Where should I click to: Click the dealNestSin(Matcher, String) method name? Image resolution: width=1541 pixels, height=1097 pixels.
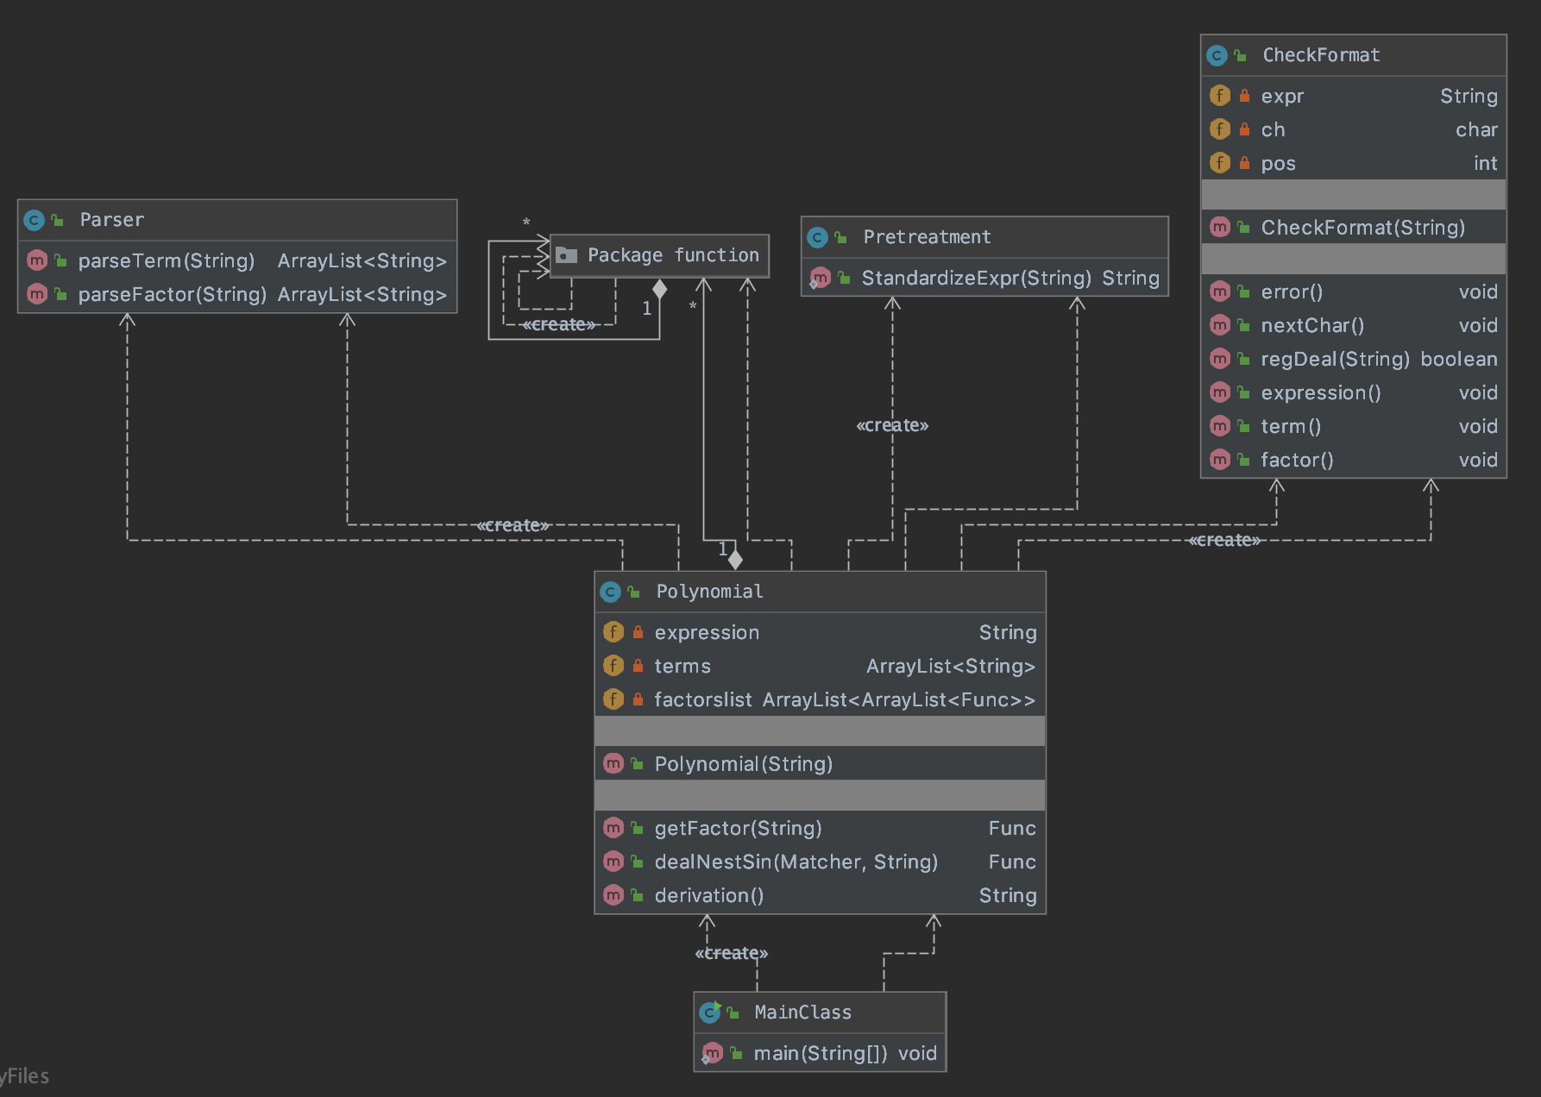pyautogui.click(x=796, y=862)
